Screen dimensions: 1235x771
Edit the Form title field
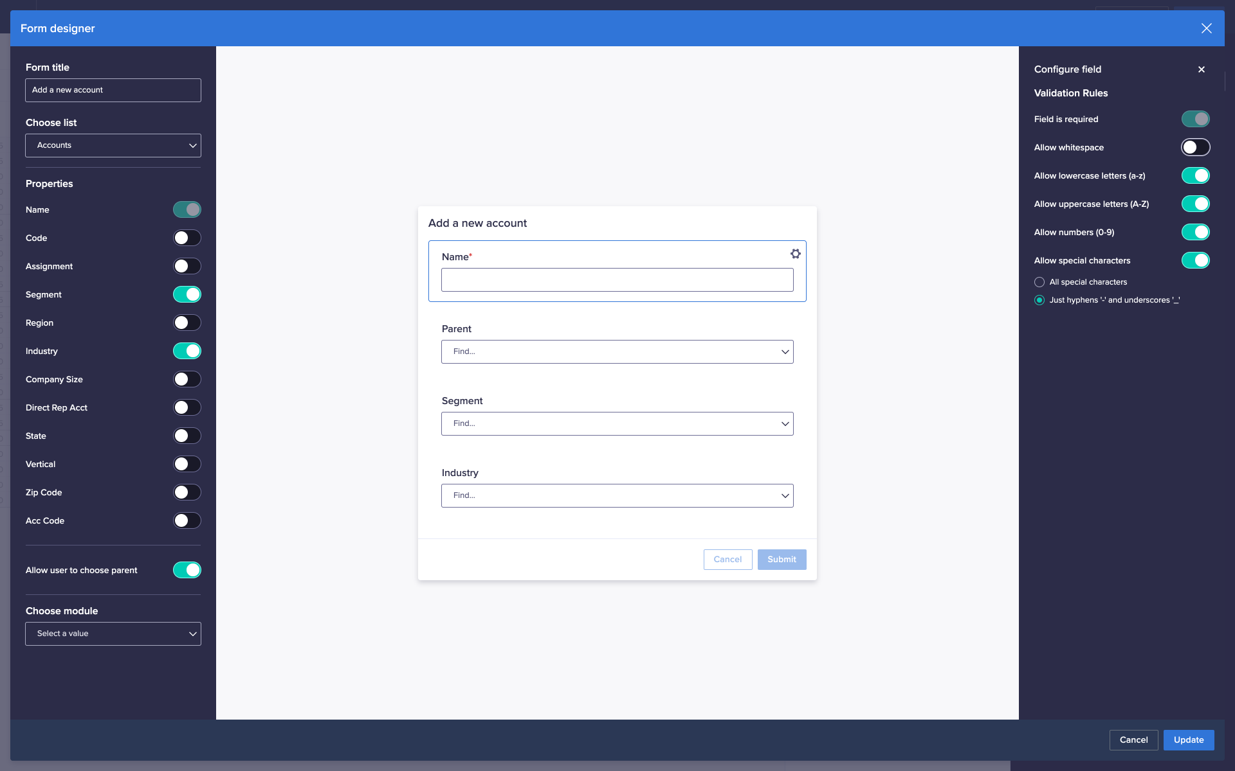pos(113,90)
